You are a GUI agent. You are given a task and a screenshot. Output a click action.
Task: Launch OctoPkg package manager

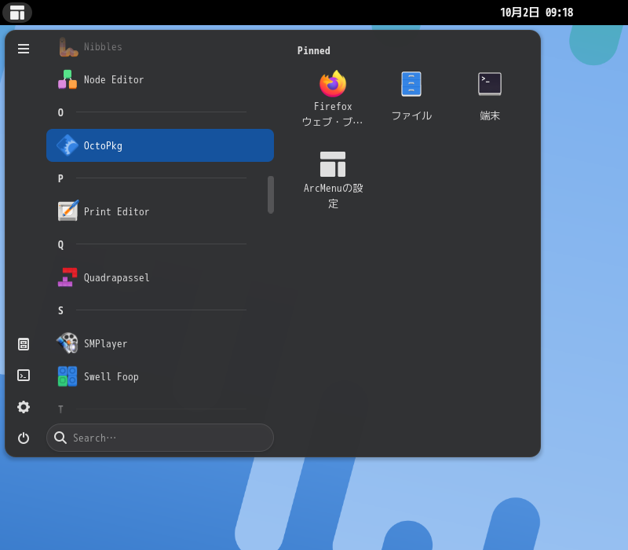click(160, 145)
